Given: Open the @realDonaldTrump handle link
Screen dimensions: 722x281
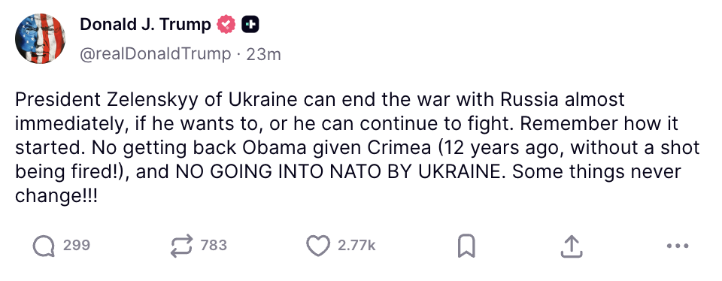Looking at the screenshot, I should (x=155, y=54).
